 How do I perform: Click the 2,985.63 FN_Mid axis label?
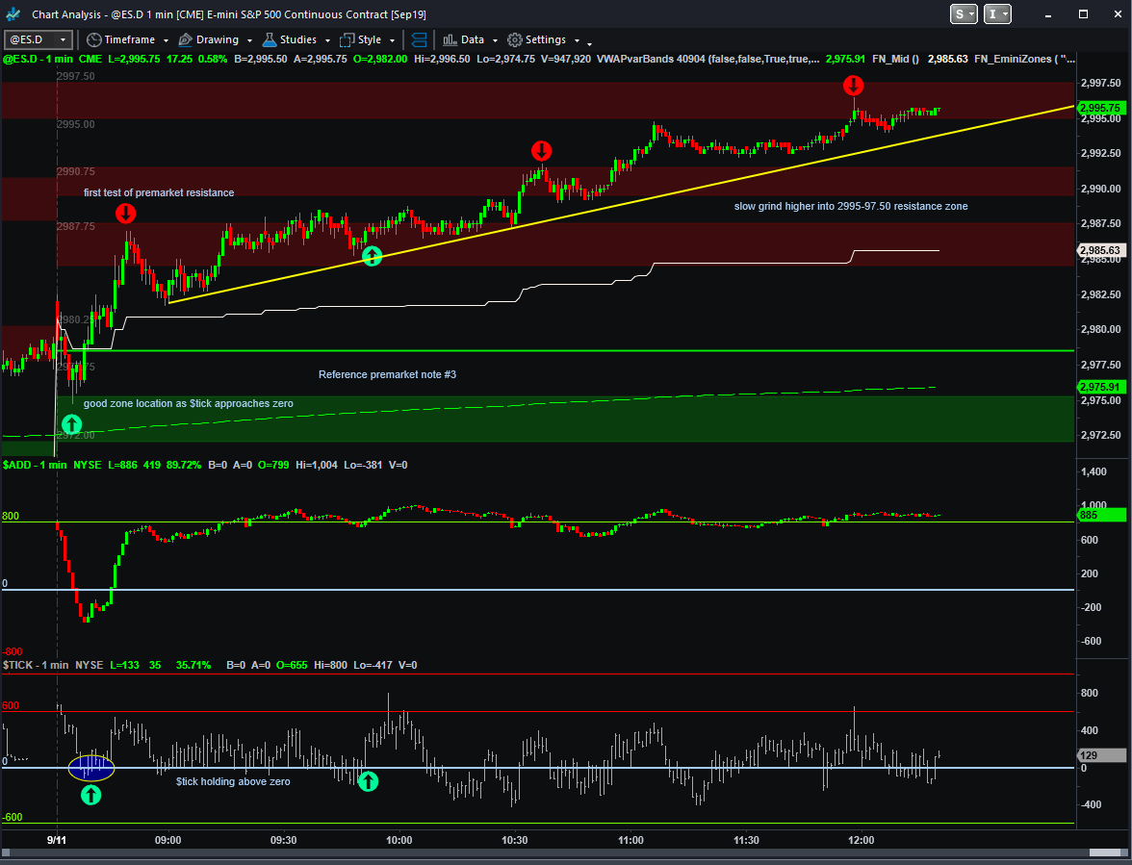(1100, 250)
